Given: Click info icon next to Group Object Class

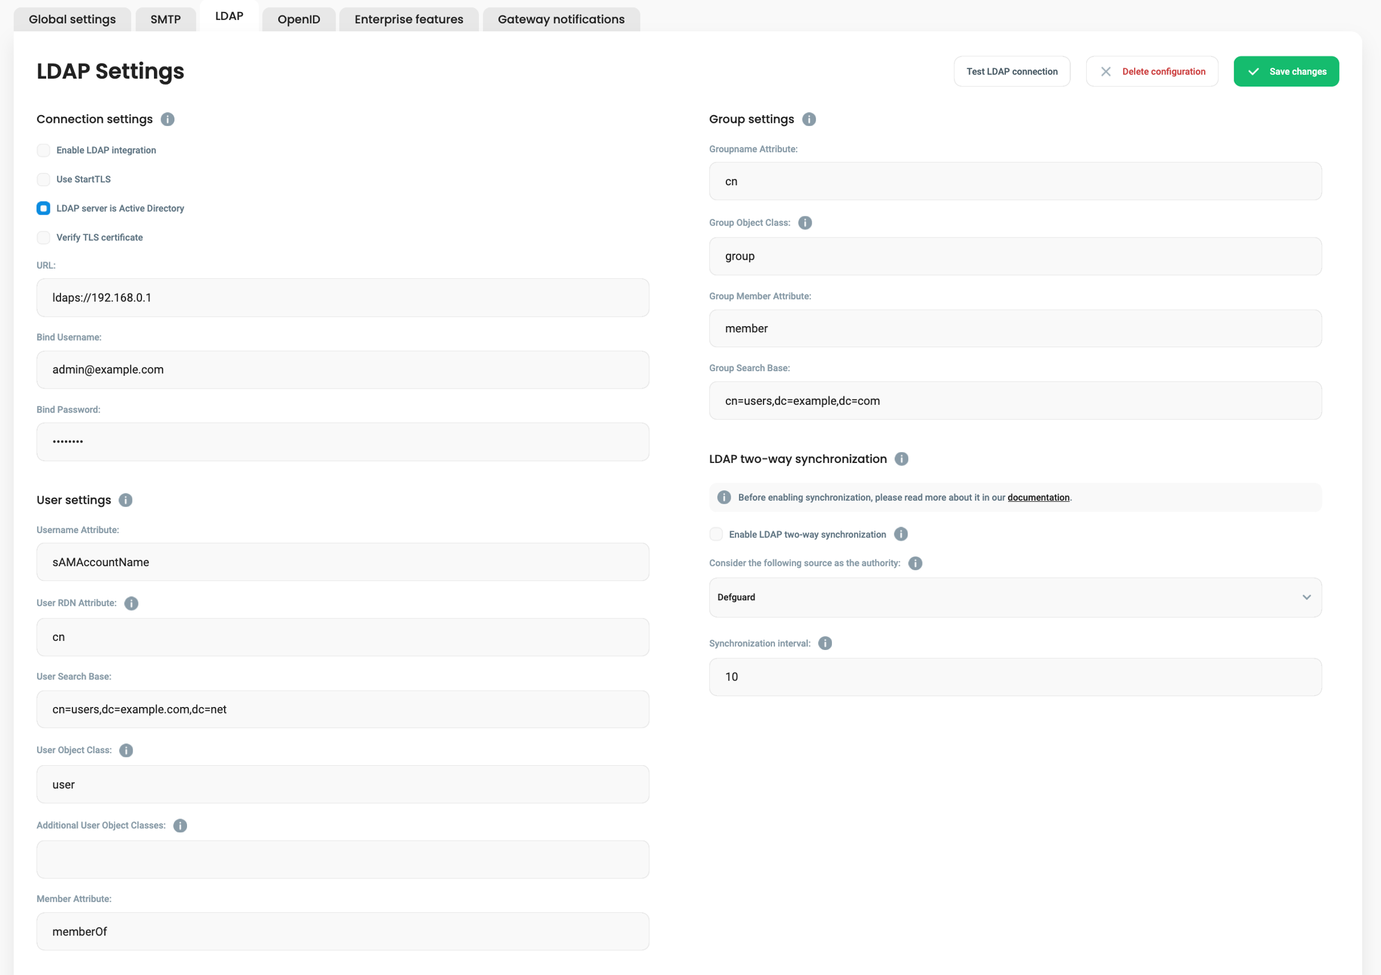Looking at the screenshot, I should [x=805, y=222].
